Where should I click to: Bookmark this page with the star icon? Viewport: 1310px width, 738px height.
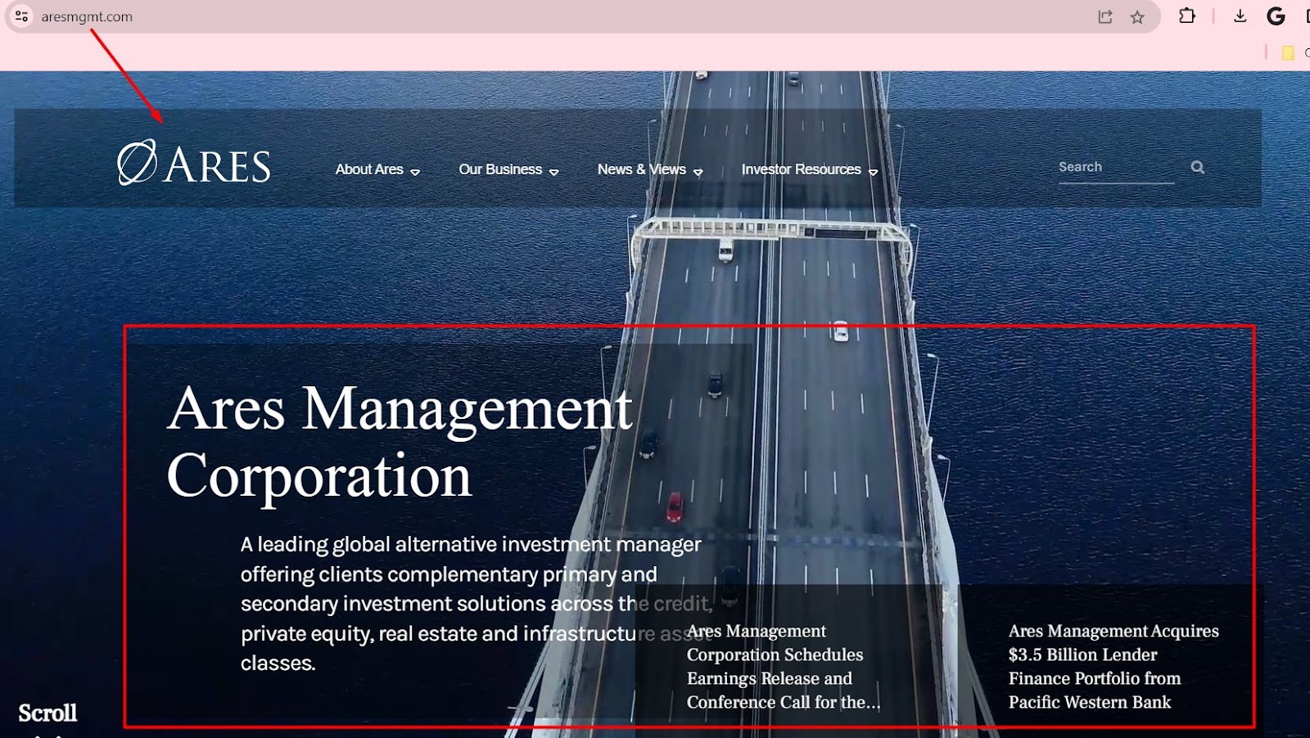click(1137, 17)
